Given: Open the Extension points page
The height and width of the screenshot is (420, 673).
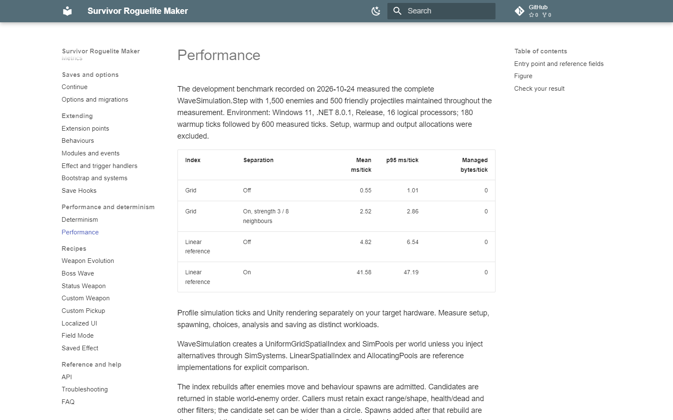Looking at the screenshot, I should point(85,129).
